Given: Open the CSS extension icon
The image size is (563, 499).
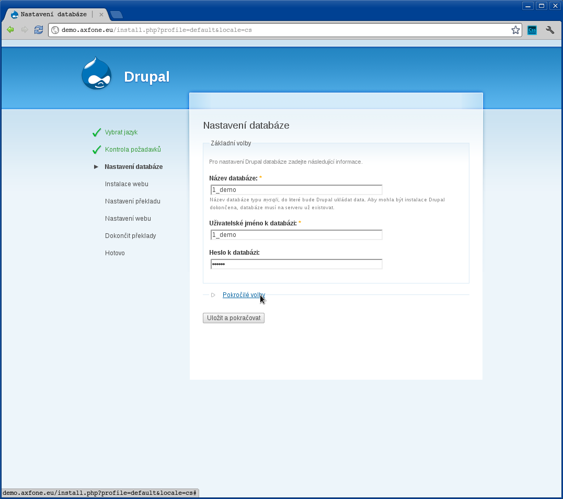Looking at the screenshot, I should pos(532,30).
